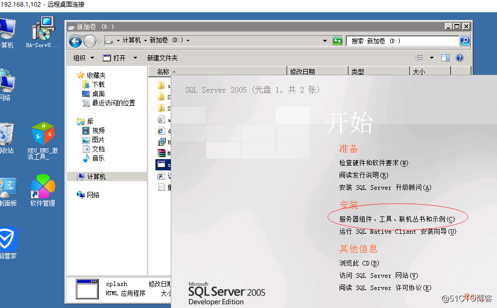497x308 pixels.
Task: Open 软件管理 desktop icon
Action: point(42,190)
